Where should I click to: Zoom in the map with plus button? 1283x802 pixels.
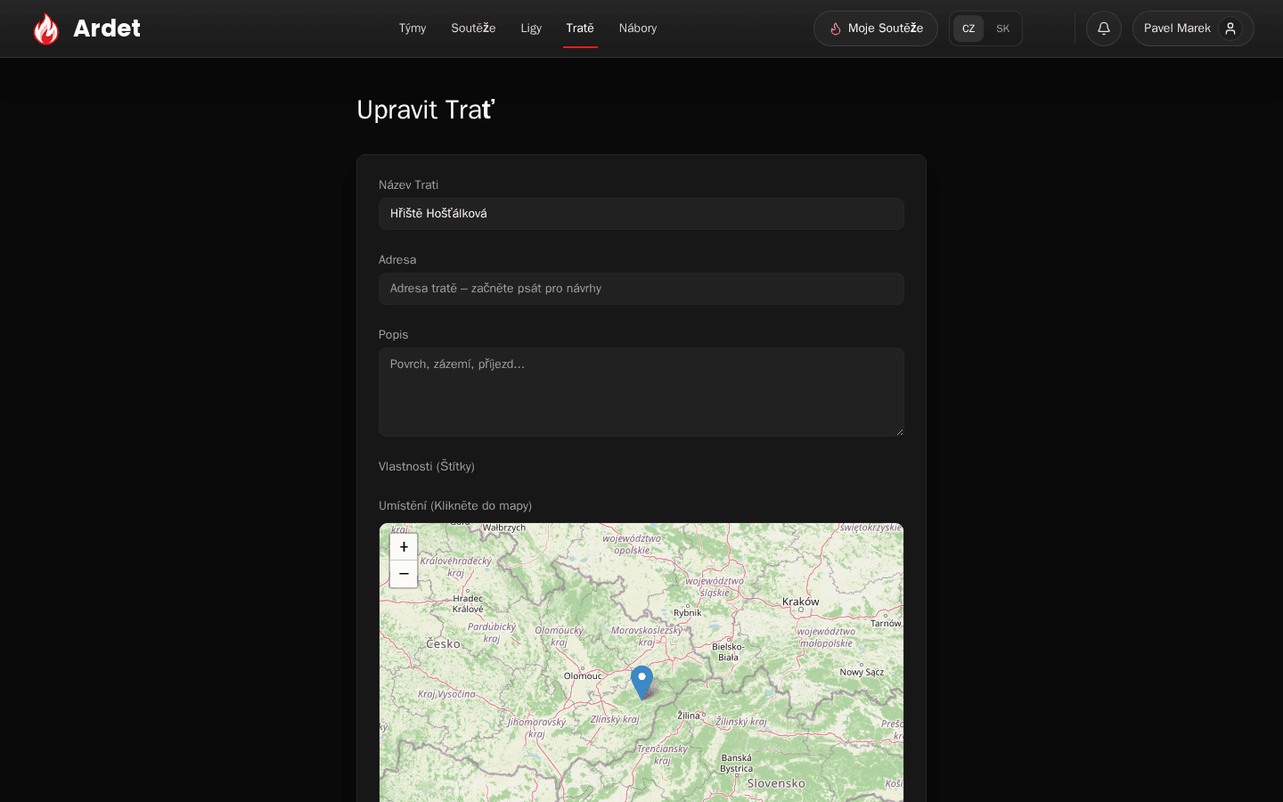(x=404, y=547)
